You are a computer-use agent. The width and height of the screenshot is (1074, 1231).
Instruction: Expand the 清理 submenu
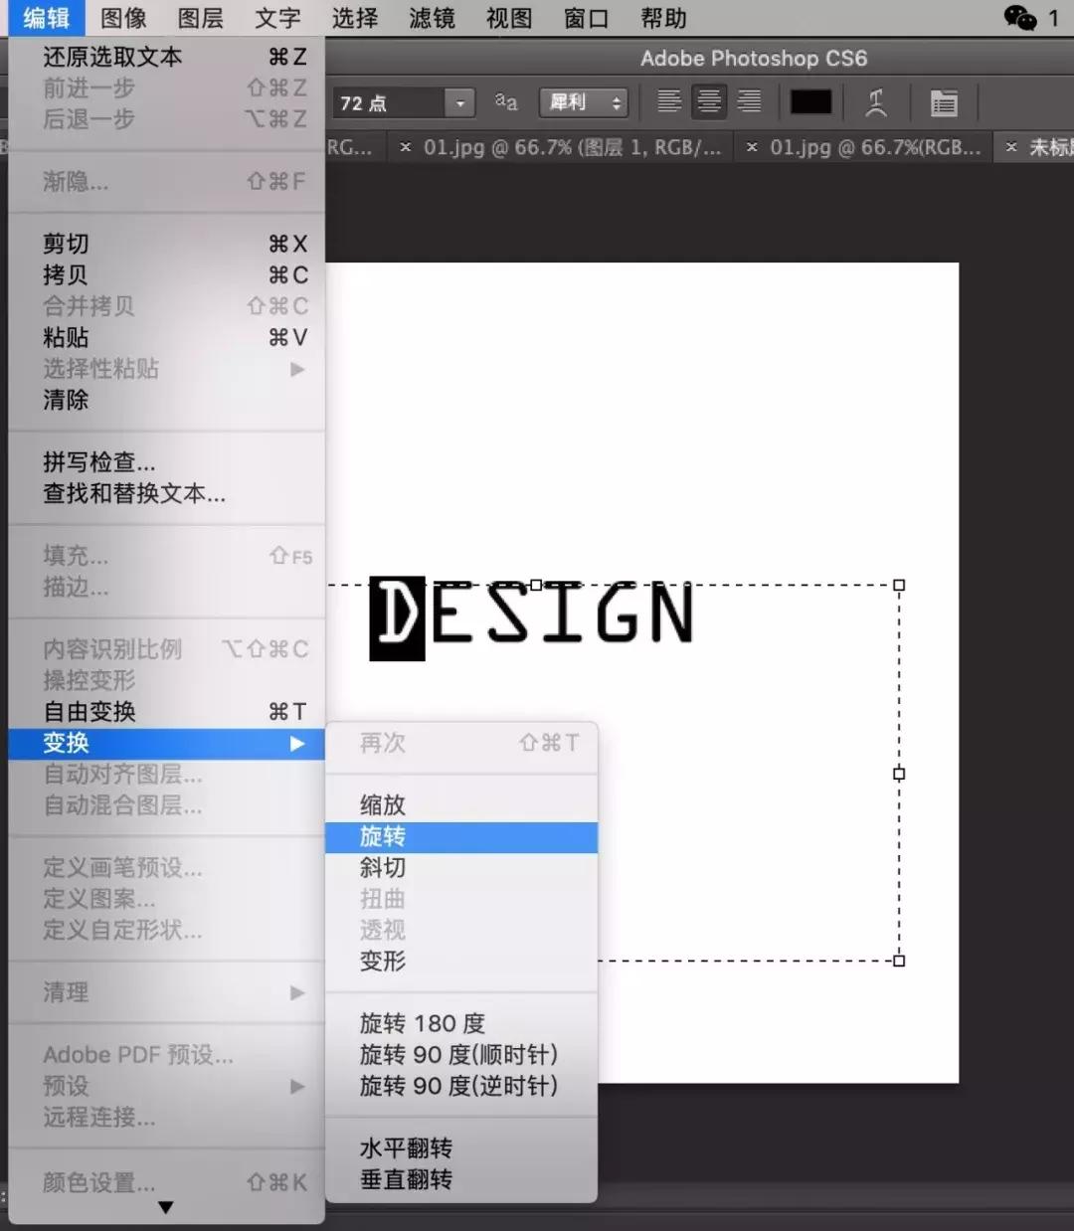pyautogui.click(x=65, y=991)
